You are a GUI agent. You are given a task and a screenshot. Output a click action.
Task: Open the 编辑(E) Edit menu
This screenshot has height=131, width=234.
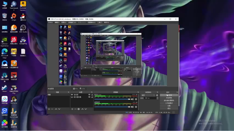pos(57,22)
